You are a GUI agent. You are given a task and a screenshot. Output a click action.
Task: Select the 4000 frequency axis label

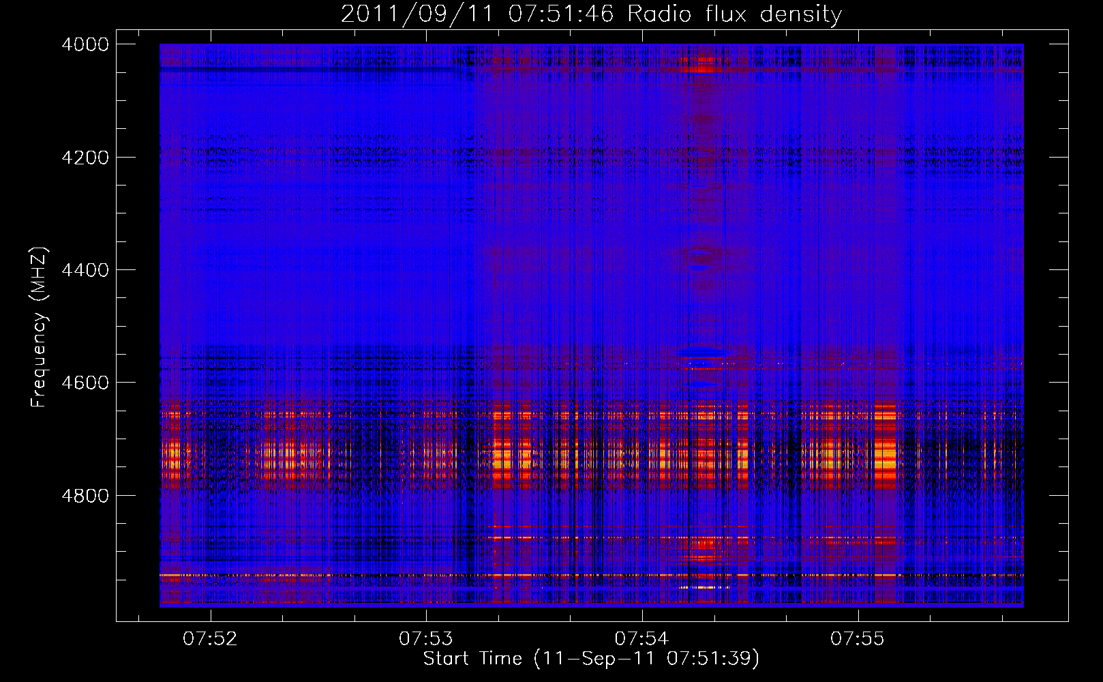[85, 44]
